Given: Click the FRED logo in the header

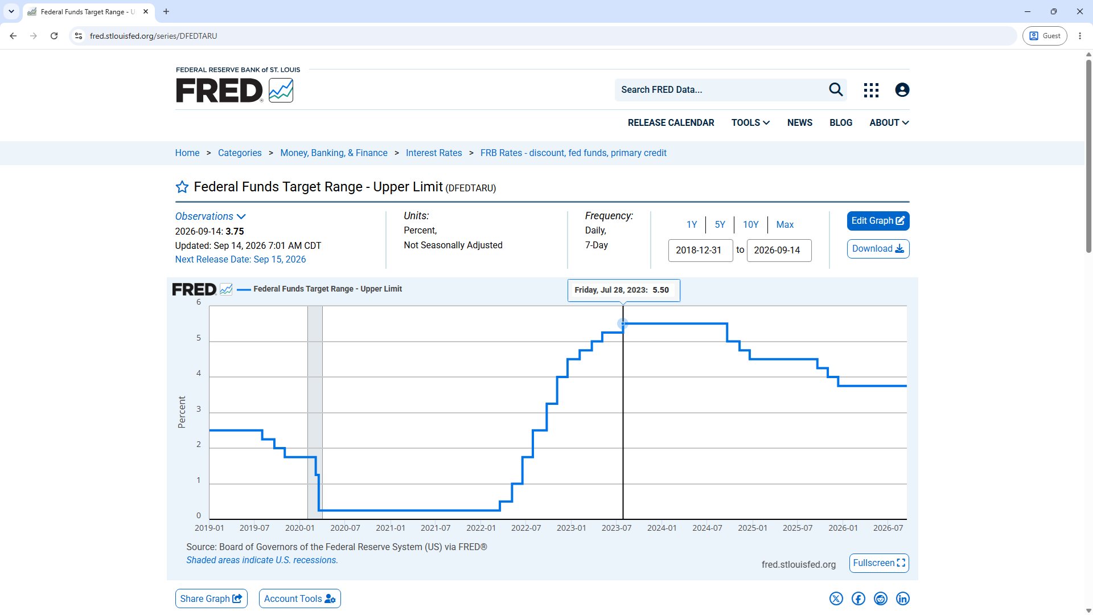Looking at the screenshot, I should 235,90.
